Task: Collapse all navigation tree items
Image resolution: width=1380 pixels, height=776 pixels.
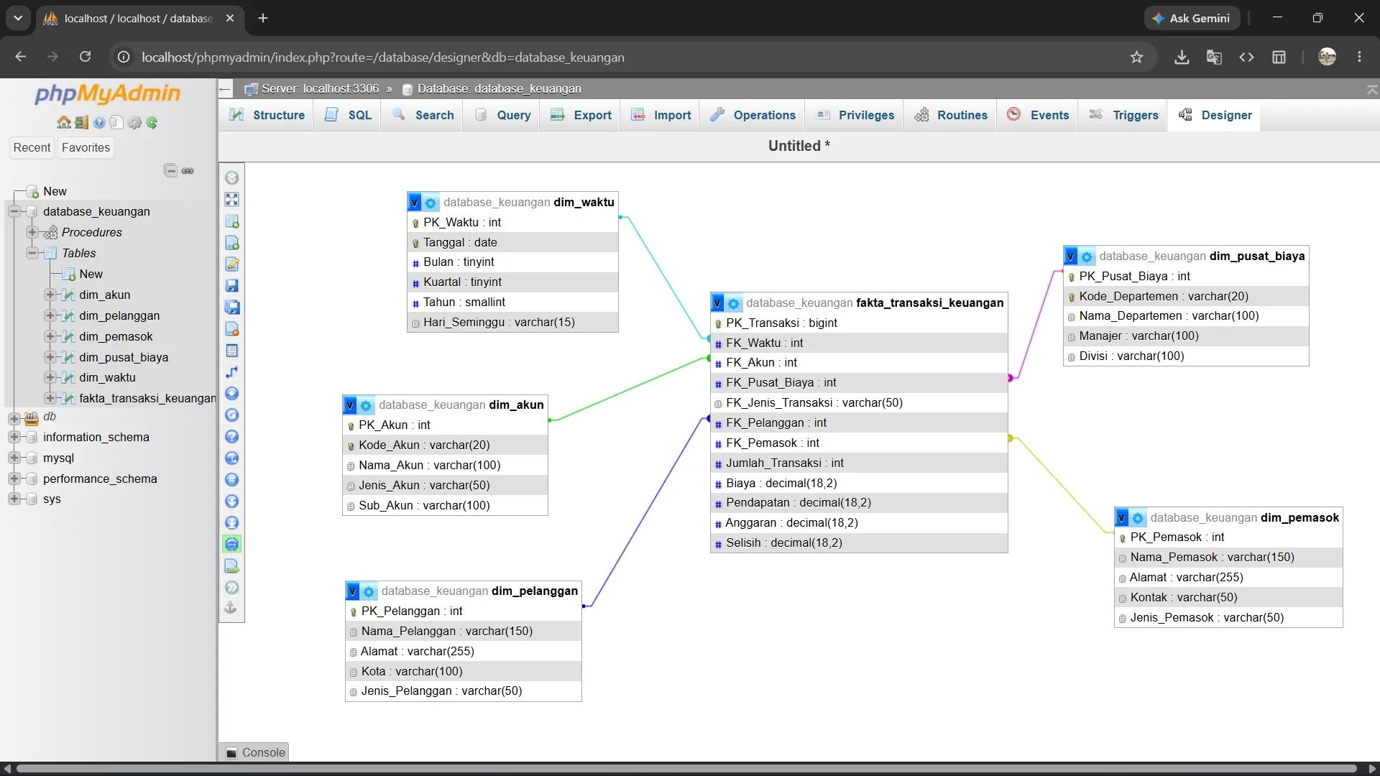Action: [x=170, y=171]
